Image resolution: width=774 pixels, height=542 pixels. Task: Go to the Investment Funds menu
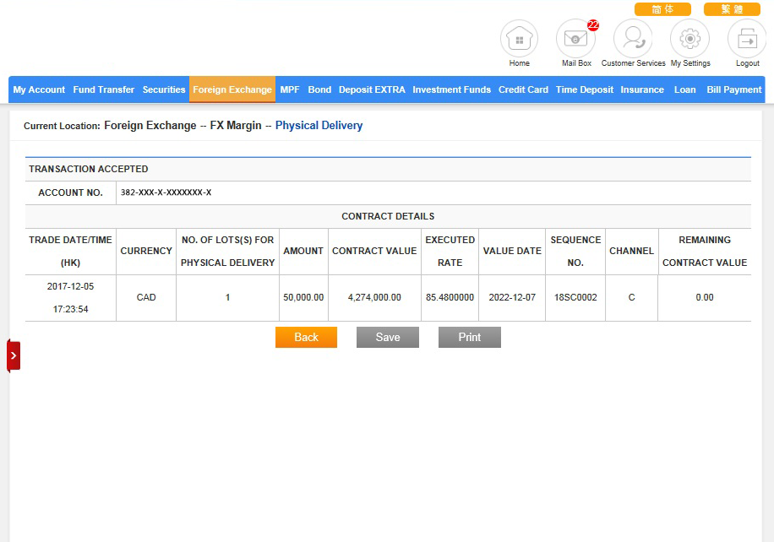tap(451, 89)
